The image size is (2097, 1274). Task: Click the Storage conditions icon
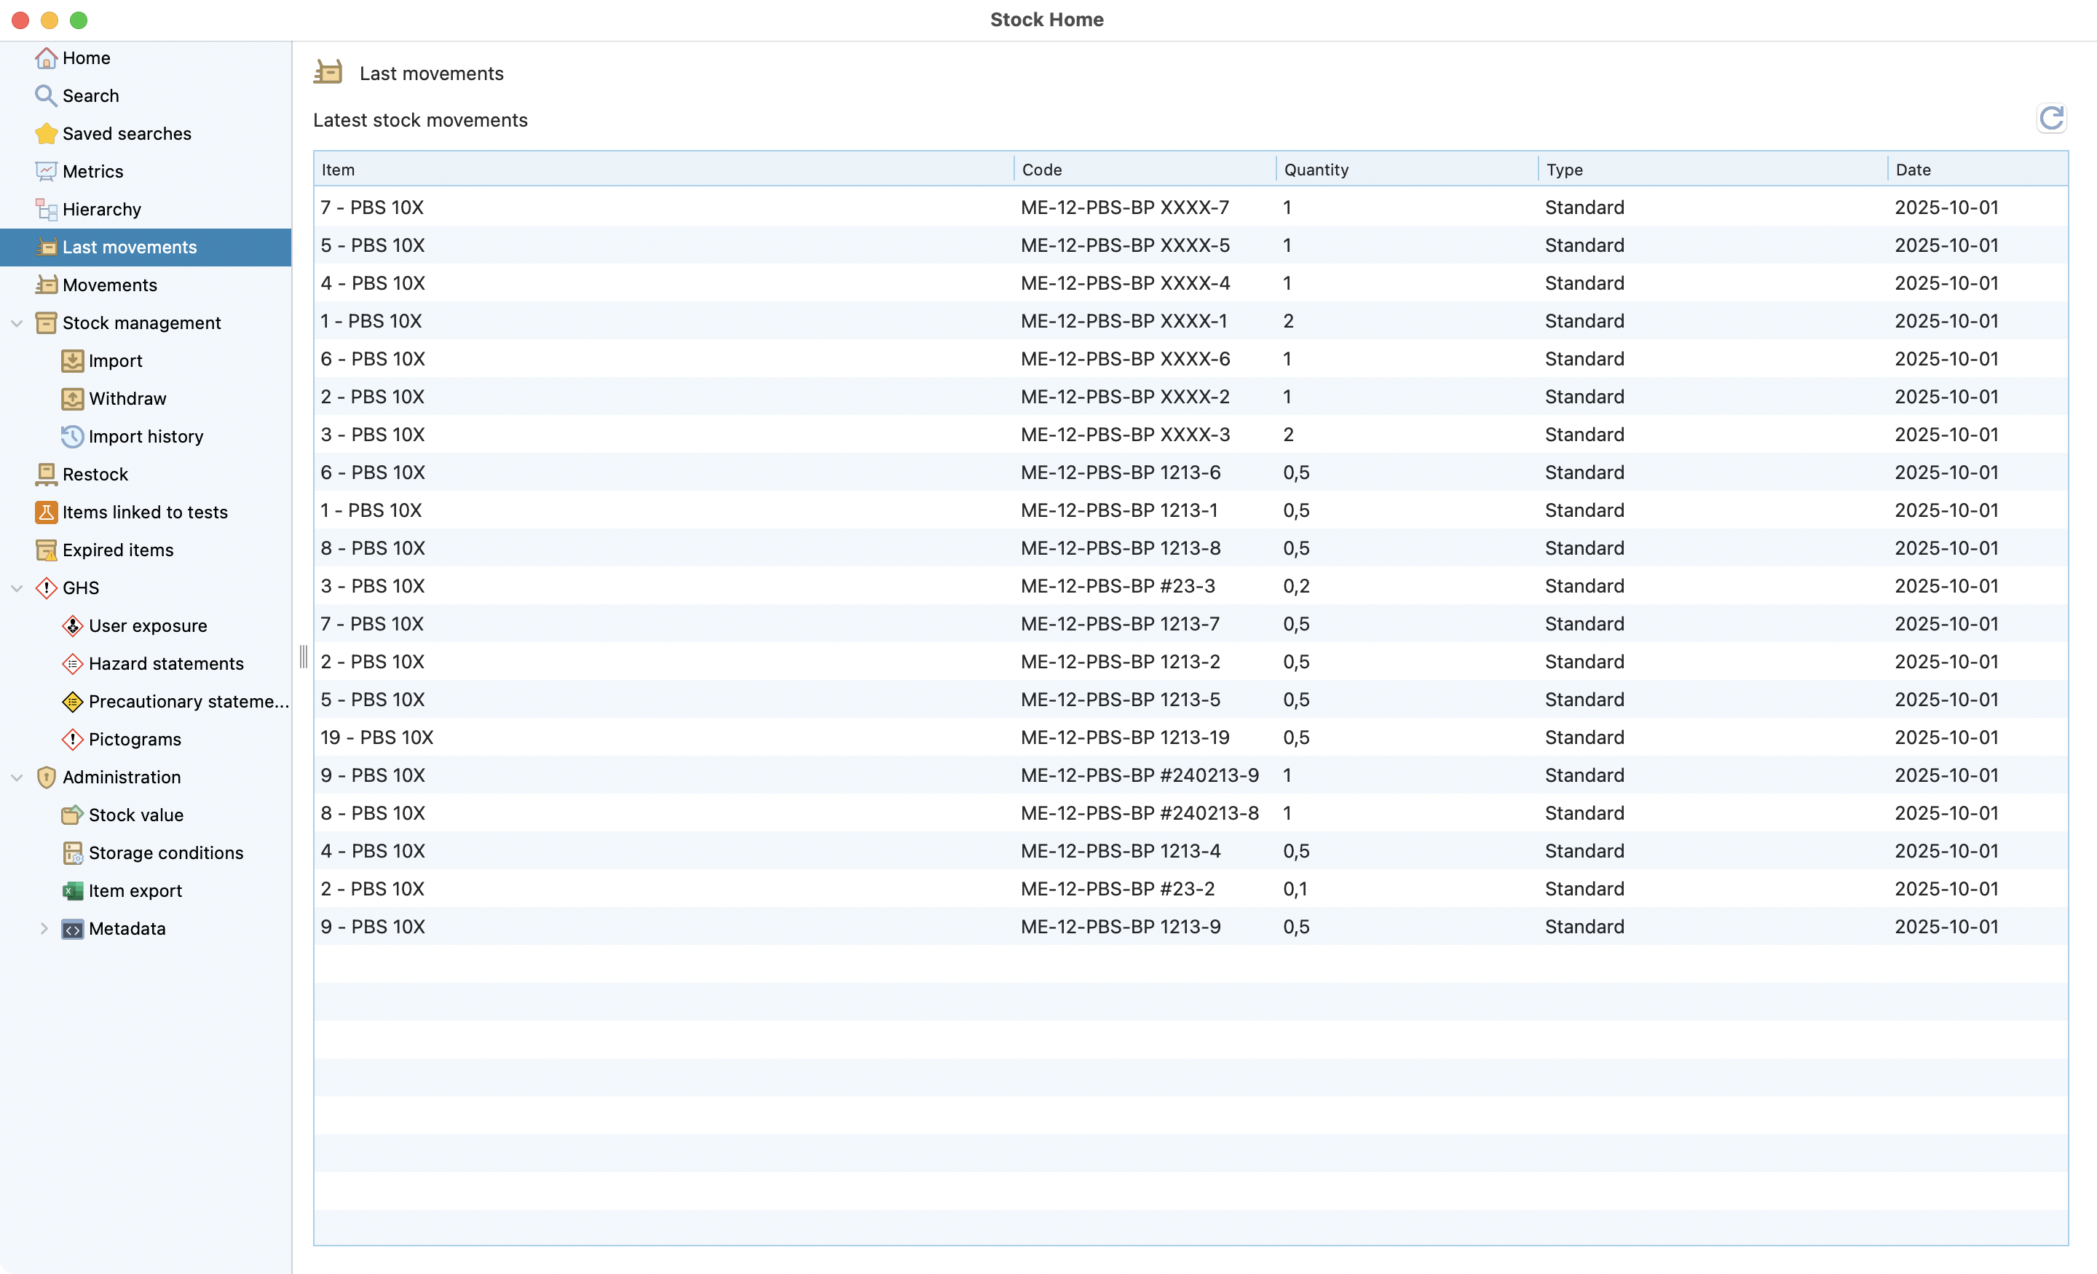click(72, 852)
